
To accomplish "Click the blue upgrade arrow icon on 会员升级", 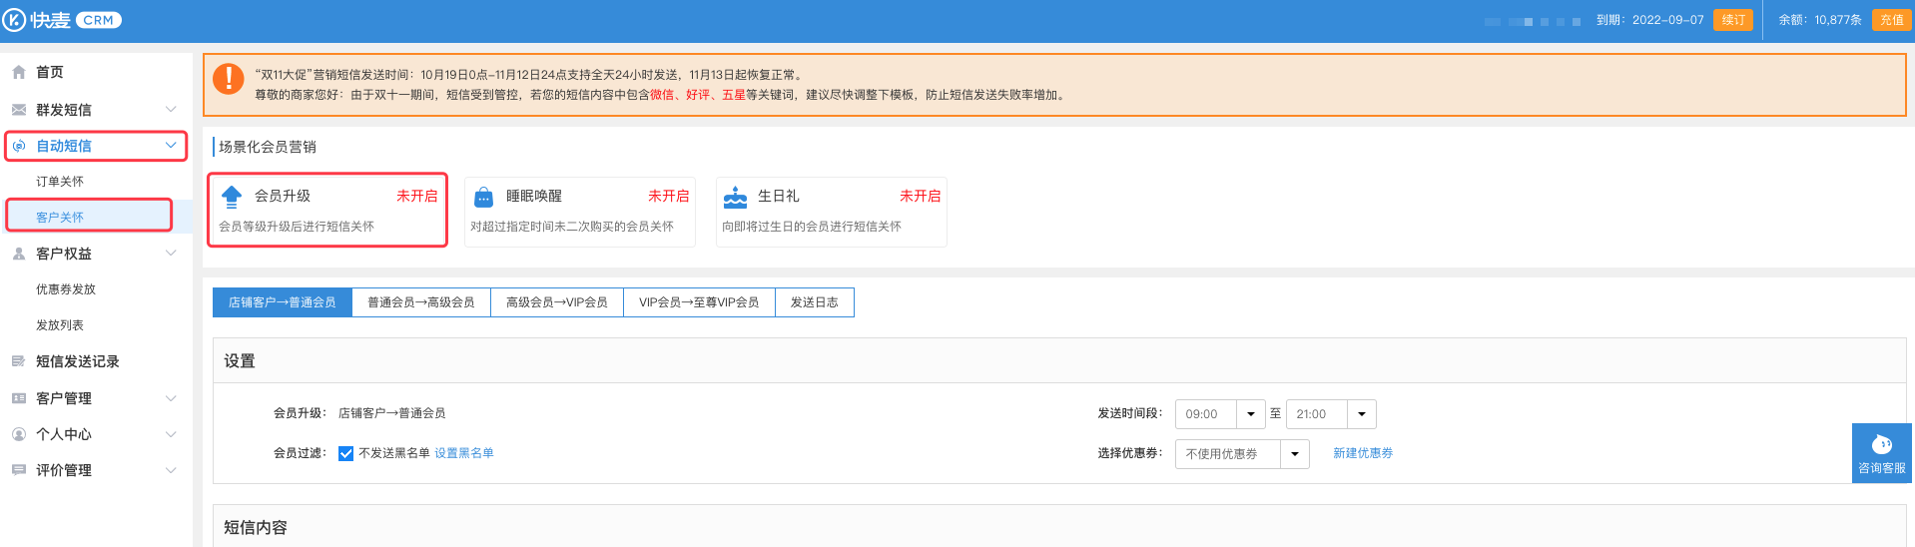I will click(232, 197).
